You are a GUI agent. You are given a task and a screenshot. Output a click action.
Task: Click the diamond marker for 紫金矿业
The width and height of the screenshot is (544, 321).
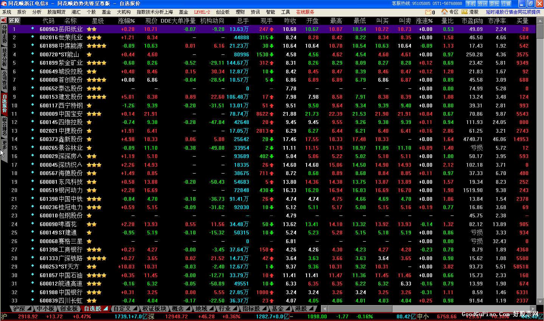pos(33,63)
